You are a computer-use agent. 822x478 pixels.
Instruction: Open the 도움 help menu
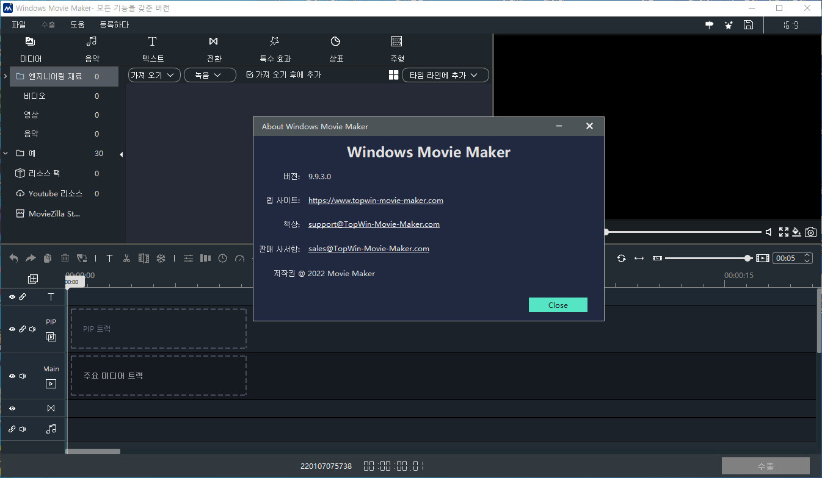coord(78,25)
